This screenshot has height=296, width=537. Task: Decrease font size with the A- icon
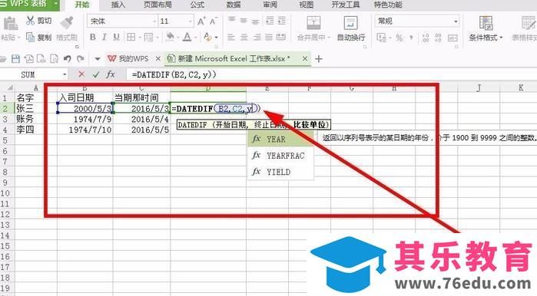pyautogui.click(x=214, y=21)
